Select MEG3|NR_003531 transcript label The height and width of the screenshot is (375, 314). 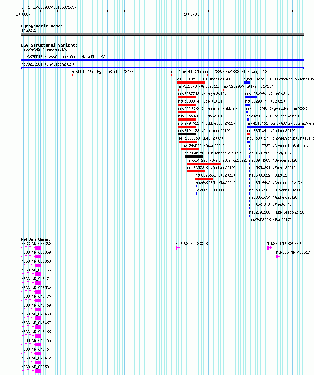(x=36, y=367)
